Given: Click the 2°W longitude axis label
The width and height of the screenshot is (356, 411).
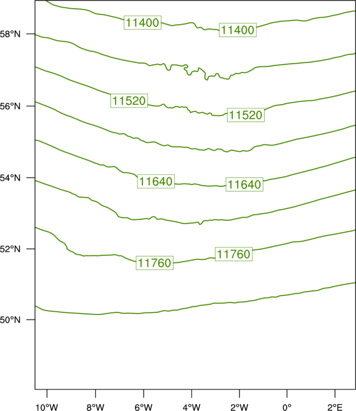Looking at the screenshot, I should tap(239, 407).
